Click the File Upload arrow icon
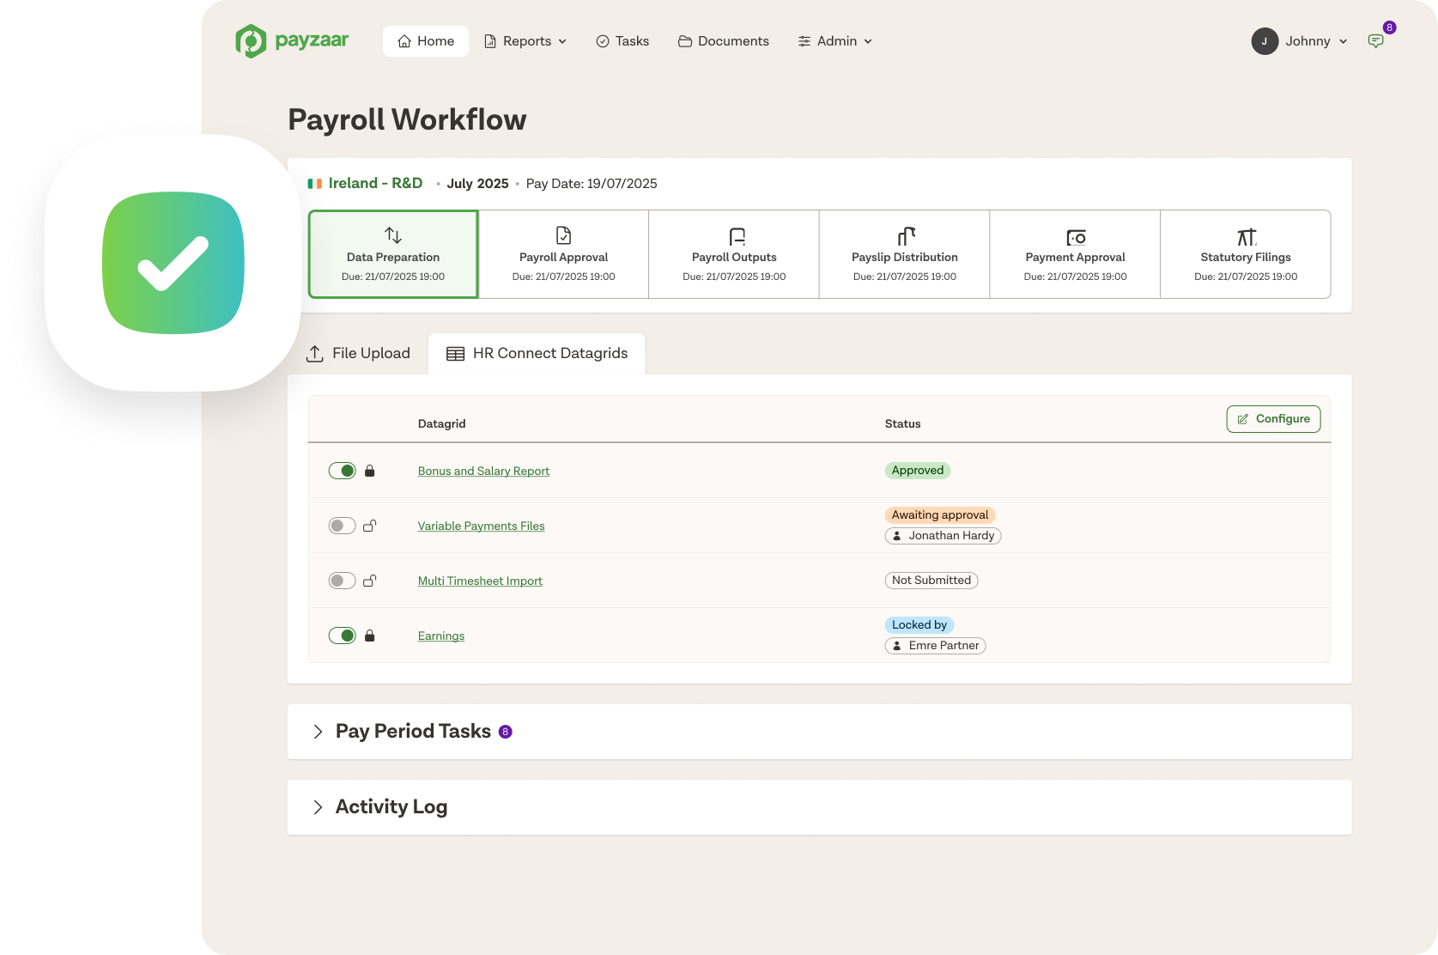Viewport: 1438px width, 955px height. pos(315,354)
